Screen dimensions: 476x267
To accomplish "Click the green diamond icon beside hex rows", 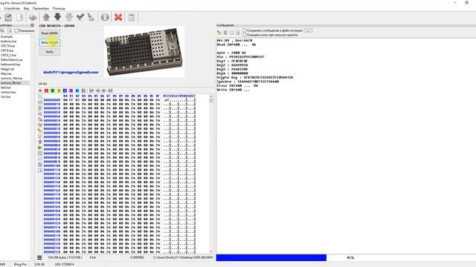I will pyautogui.click(x=39, y=148).
